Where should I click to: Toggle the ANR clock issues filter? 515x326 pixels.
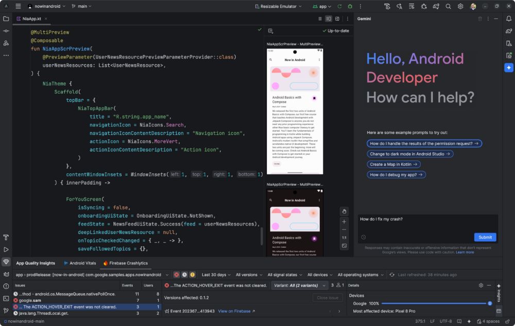[x=184, y=275]
